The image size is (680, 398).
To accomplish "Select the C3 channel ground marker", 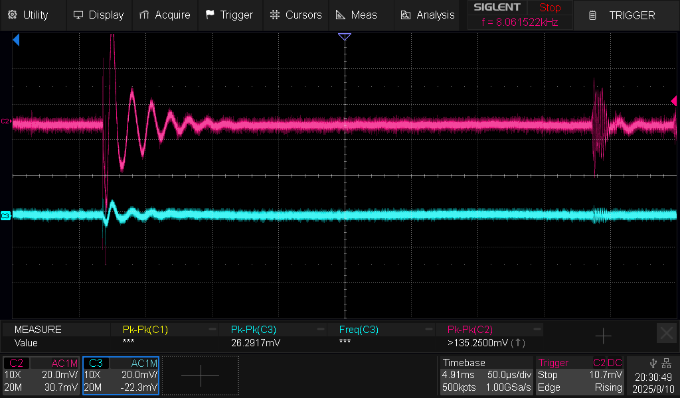I will 6,216.
